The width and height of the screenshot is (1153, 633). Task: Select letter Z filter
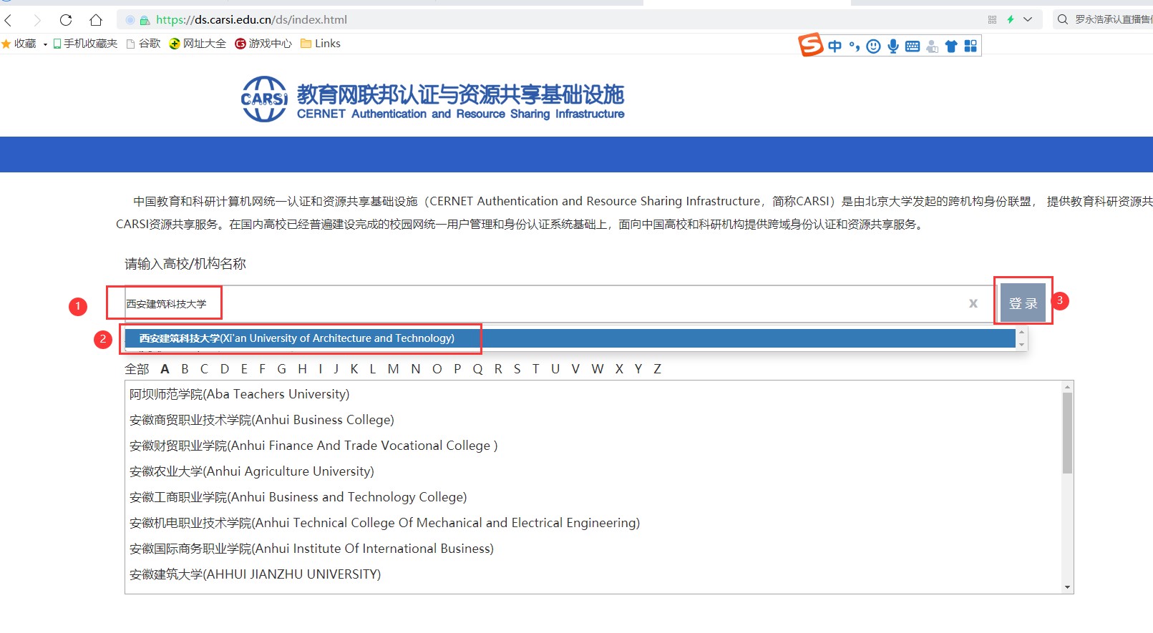(x=657, y=369)
